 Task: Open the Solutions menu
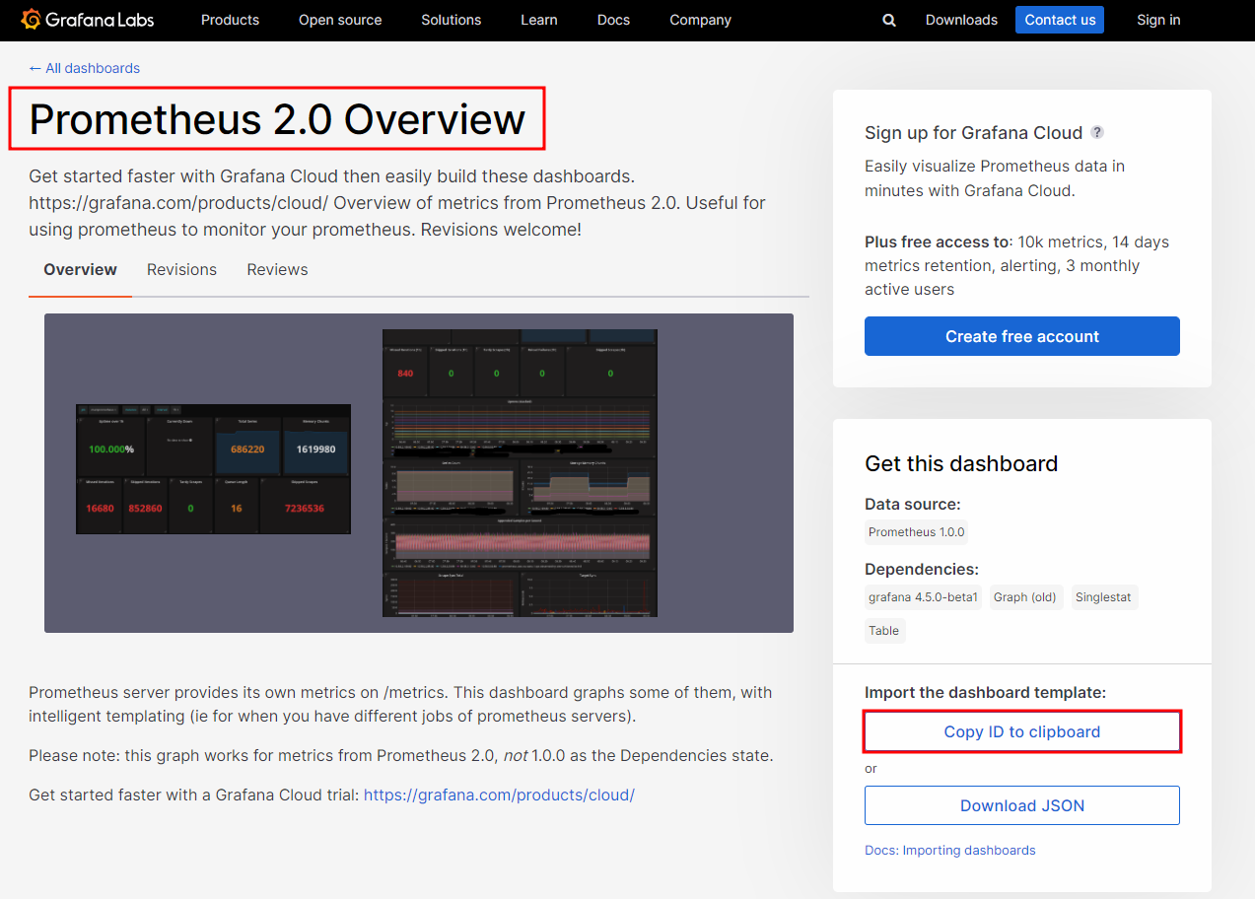click(452, 20)
